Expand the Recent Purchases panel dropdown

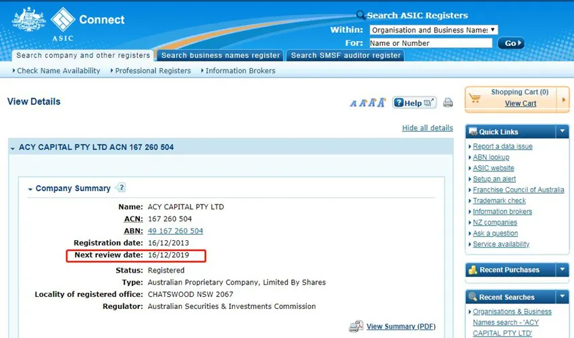point(563,270)
